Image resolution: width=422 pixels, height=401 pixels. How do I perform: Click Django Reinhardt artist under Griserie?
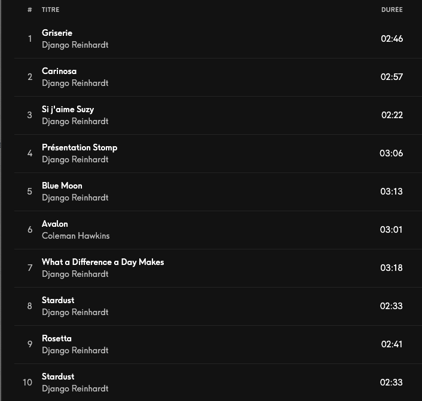tap(75, 45)
